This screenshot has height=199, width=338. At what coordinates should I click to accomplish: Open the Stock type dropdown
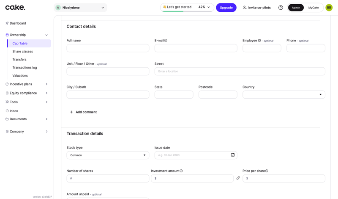(108, 155)
